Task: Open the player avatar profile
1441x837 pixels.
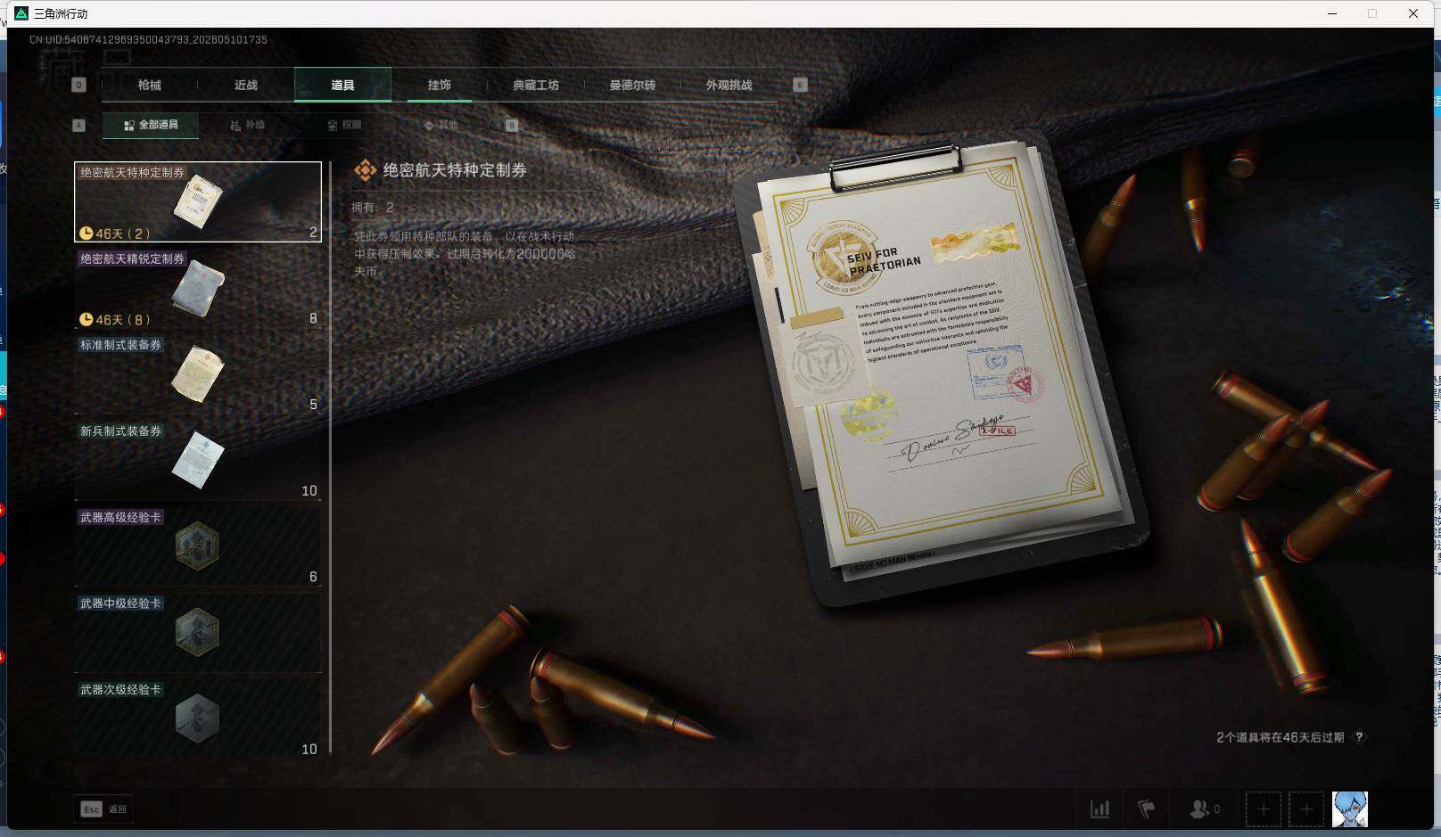Action: [x=1349, y=809]
